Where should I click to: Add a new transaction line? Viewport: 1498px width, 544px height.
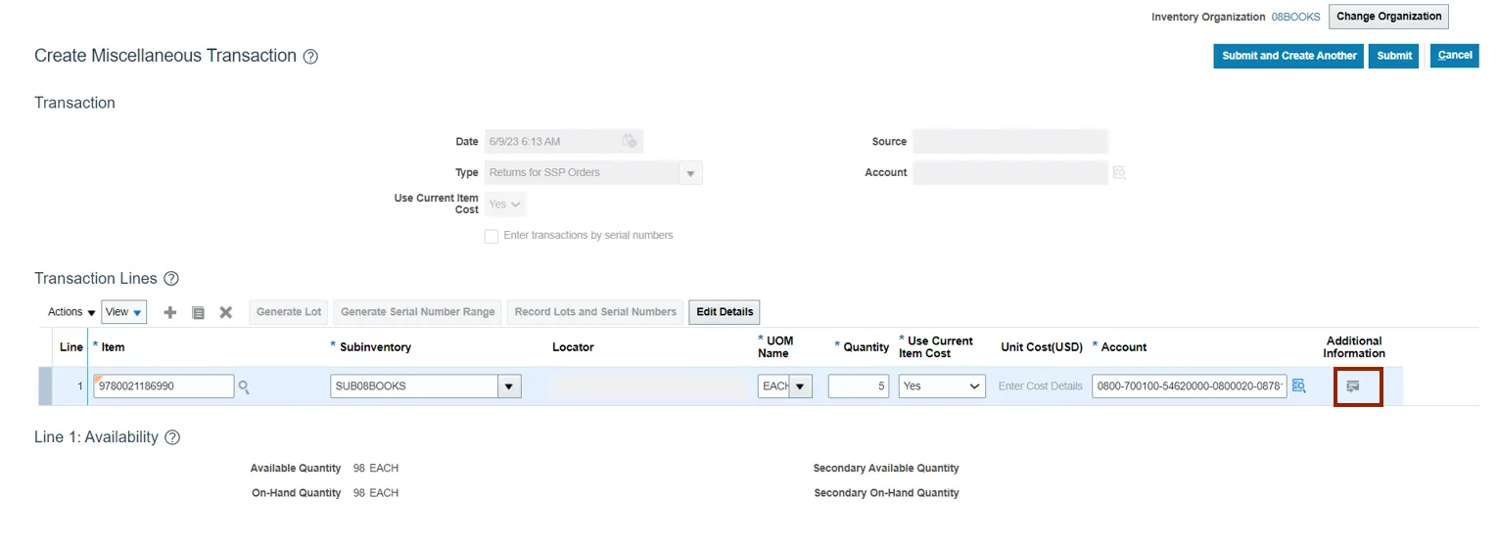169,312
